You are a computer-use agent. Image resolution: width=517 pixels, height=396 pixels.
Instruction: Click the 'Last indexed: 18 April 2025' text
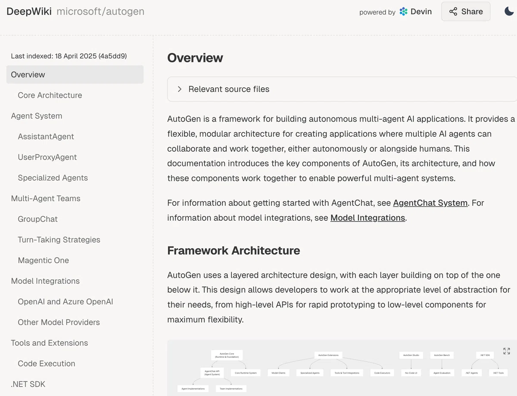pos(69,56)
